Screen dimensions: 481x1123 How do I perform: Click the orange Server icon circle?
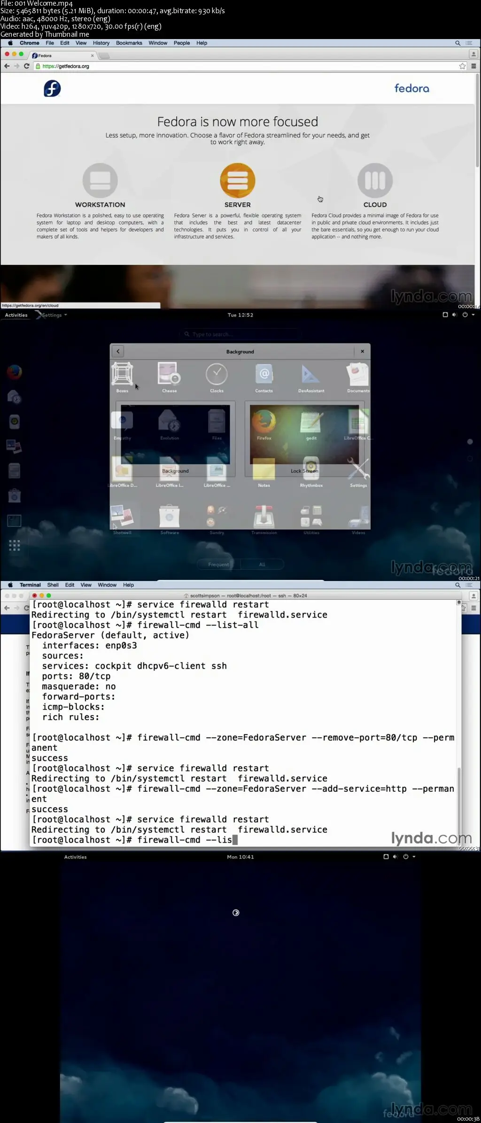tap(238, 180)
